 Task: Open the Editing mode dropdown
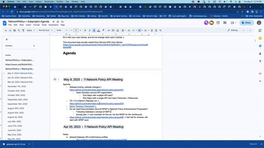coord(236,30)
